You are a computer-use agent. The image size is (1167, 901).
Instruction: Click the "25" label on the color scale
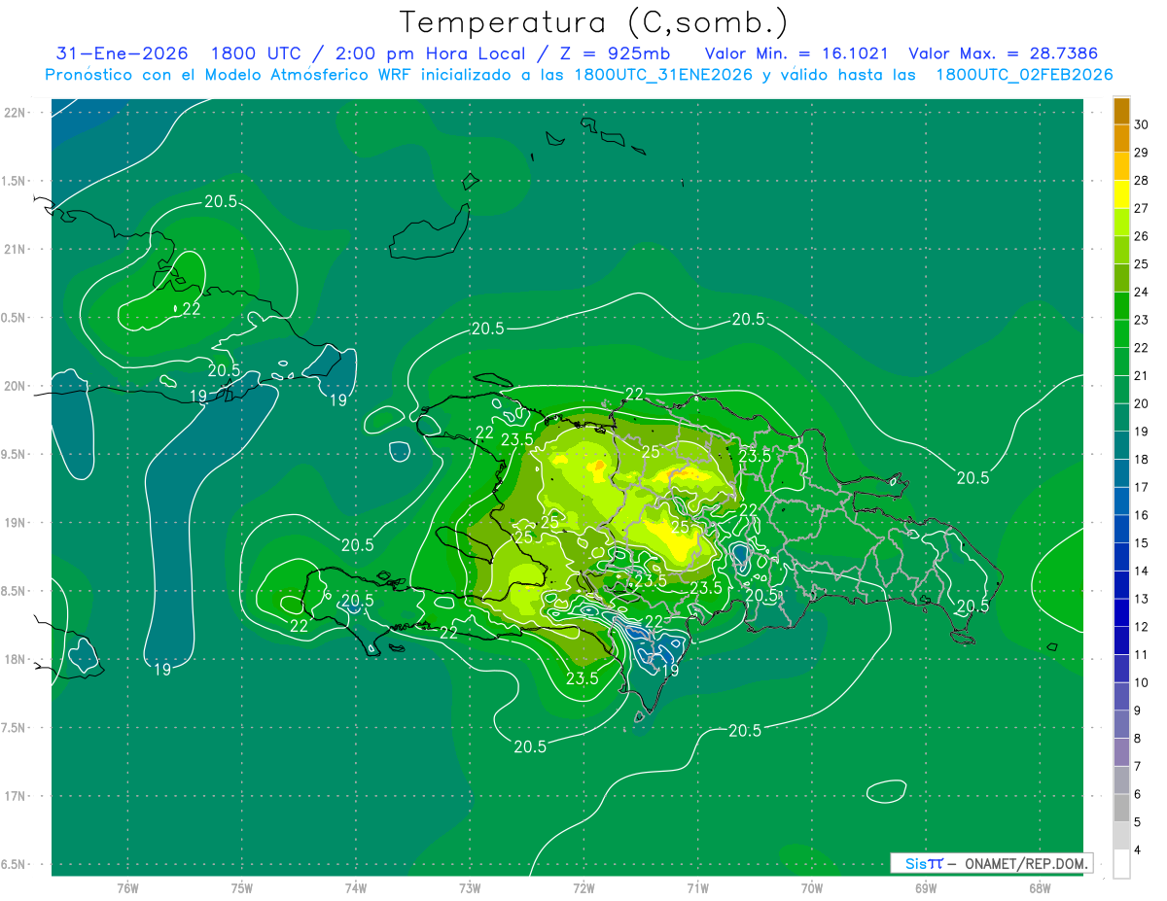[1143, 264]
